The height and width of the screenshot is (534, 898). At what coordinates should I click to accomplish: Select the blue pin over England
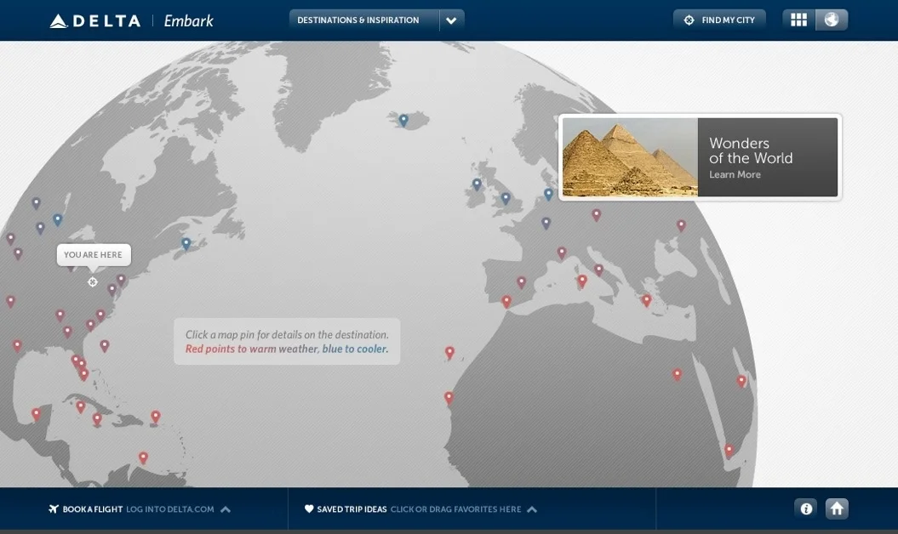click(506, 199)
